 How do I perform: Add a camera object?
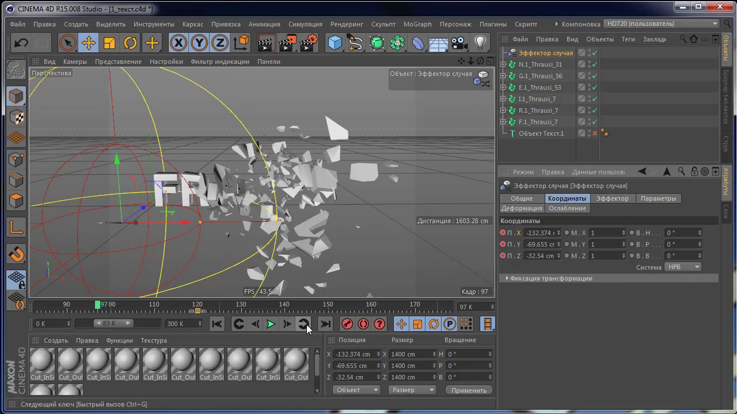(x=459, y=43)
